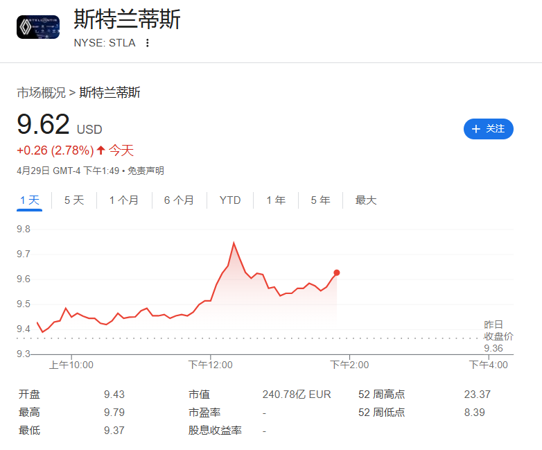Click the red current-price dot on chart
The height and width of the screenshot is (450, 542).
tap(336, 273)
